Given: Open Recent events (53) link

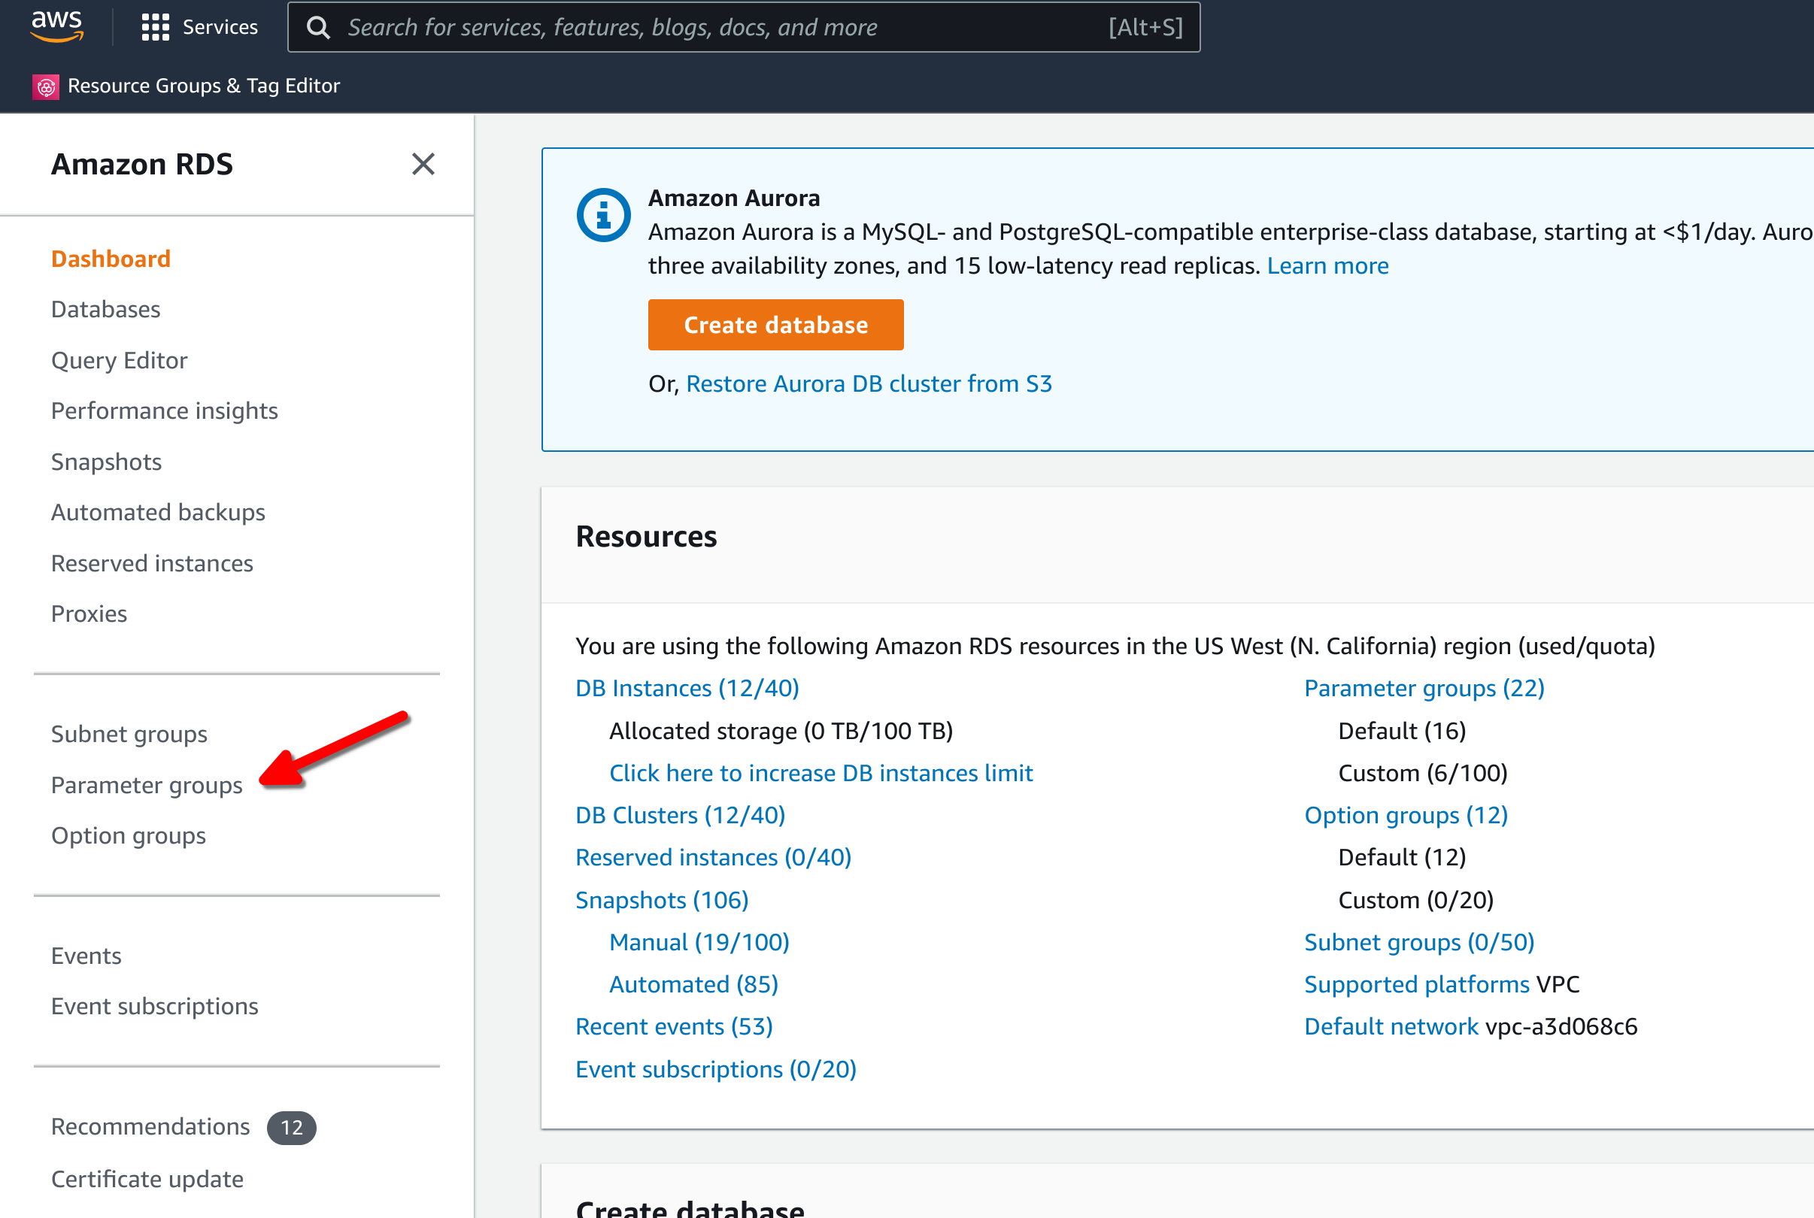Looking at the screenshot, I should point(675,1027).
